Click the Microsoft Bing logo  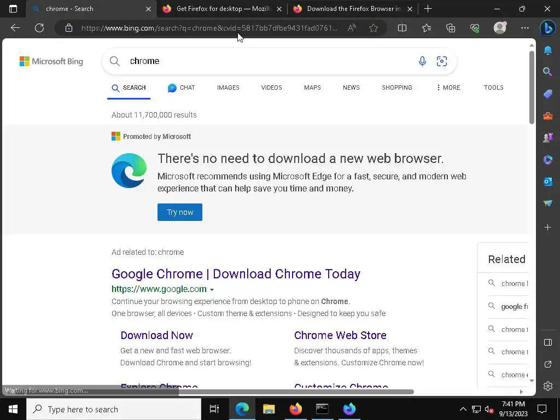point(51,61)
